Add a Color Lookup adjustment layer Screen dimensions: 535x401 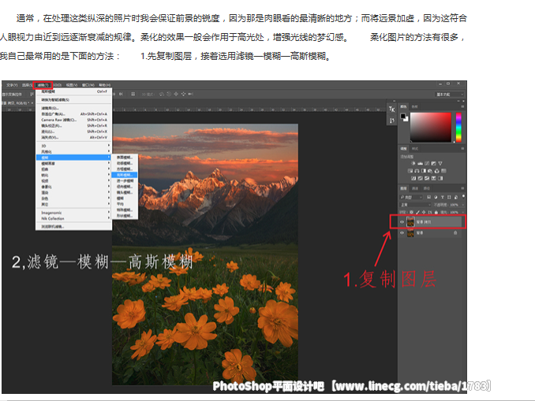click(444, 171)
